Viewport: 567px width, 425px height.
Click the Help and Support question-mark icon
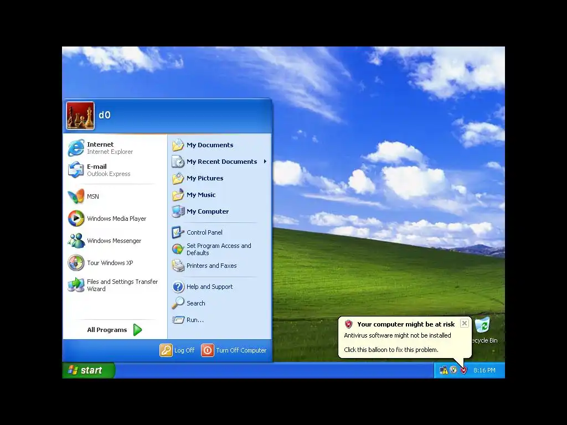coord(178,287)
